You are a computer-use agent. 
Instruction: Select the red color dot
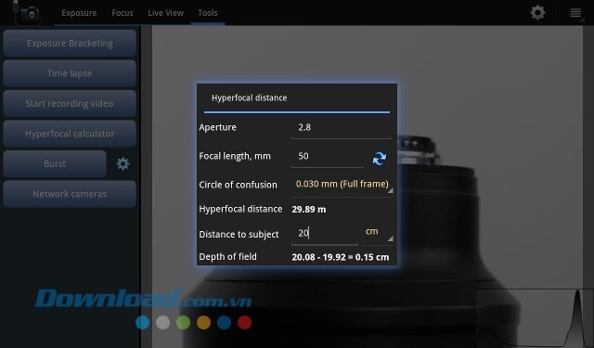(244, 323)
